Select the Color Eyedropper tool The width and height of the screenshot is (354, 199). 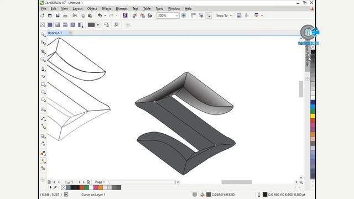(43, 153)
